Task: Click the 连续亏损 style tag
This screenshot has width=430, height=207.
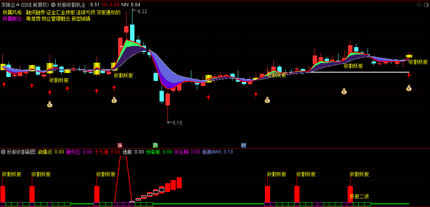Action: click(x=86, y=12)
